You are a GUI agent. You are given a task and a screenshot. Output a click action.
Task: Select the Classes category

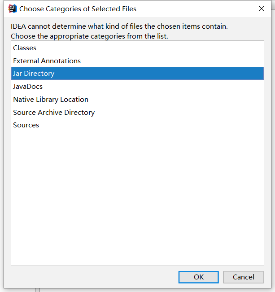pos(25,48)
